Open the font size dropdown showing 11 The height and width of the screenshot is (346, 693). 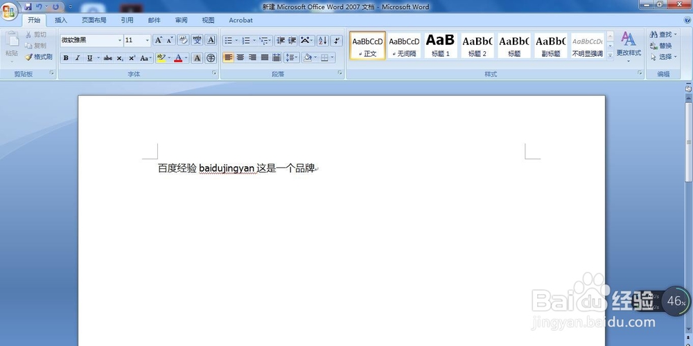point(147,40)
